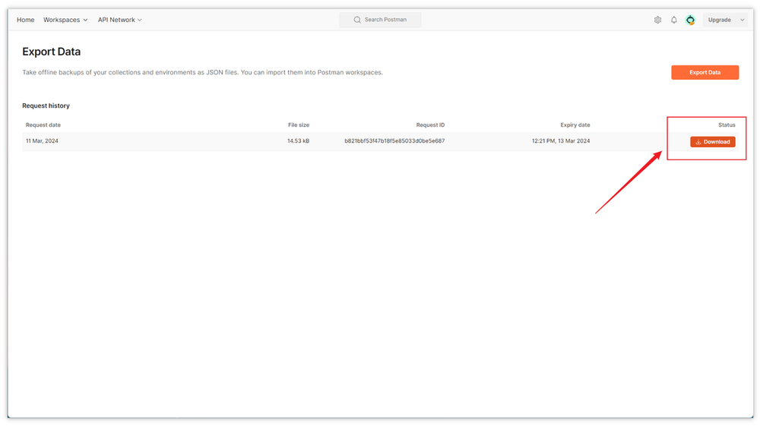Click the Expiry date column header
The image size is (760, 429).
[575, 125]
